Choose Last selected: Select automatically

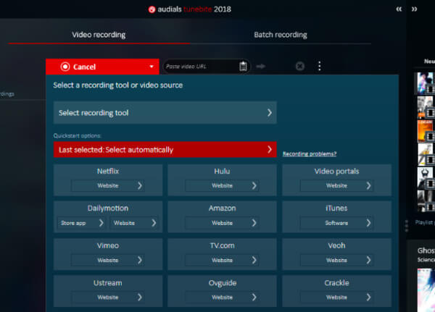pyautogui.click(x=165, y=150)
